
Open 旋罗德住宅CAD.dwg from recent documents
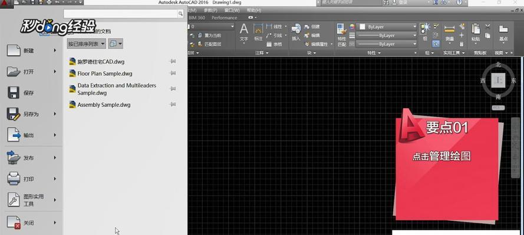(x=97, y=62)
